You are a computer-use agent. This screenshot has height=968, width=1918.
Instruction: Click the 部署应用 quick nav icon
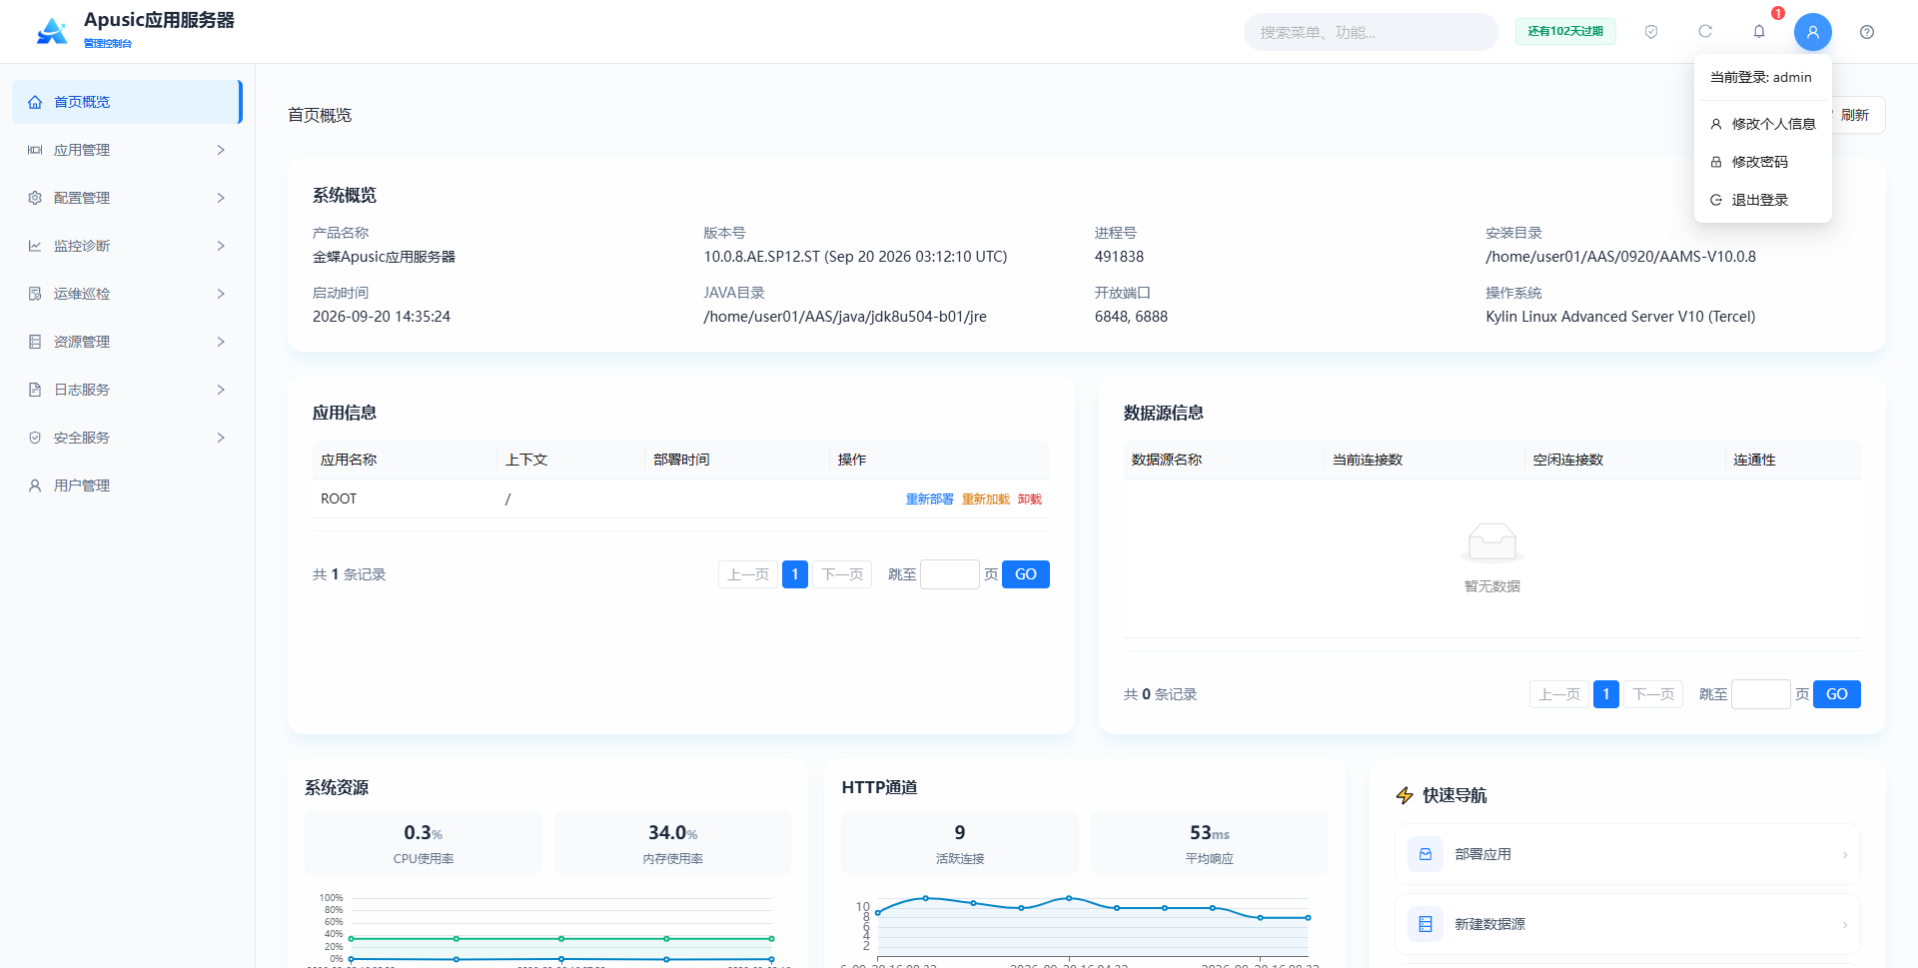pos(1426,854)
